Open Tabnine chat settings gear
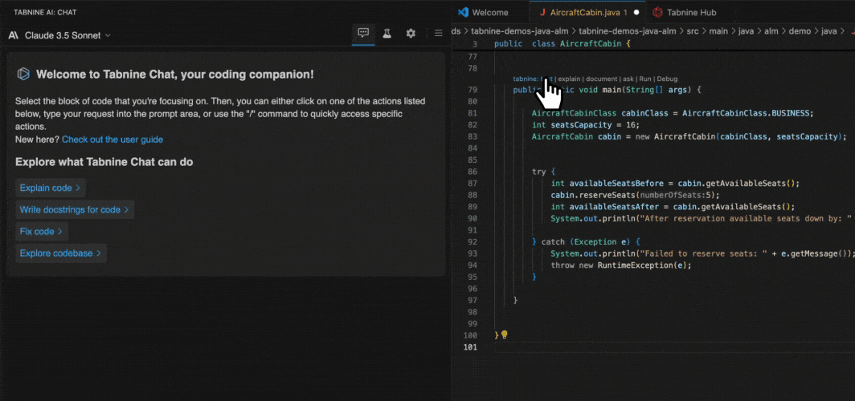The height and width of the screenshot is (401, 855). (411, 34)
